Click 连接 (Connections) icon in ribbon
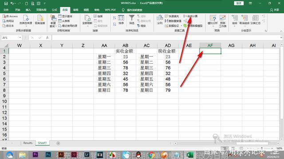This screenshot has height=159, width=284. (x=98, y=16)
